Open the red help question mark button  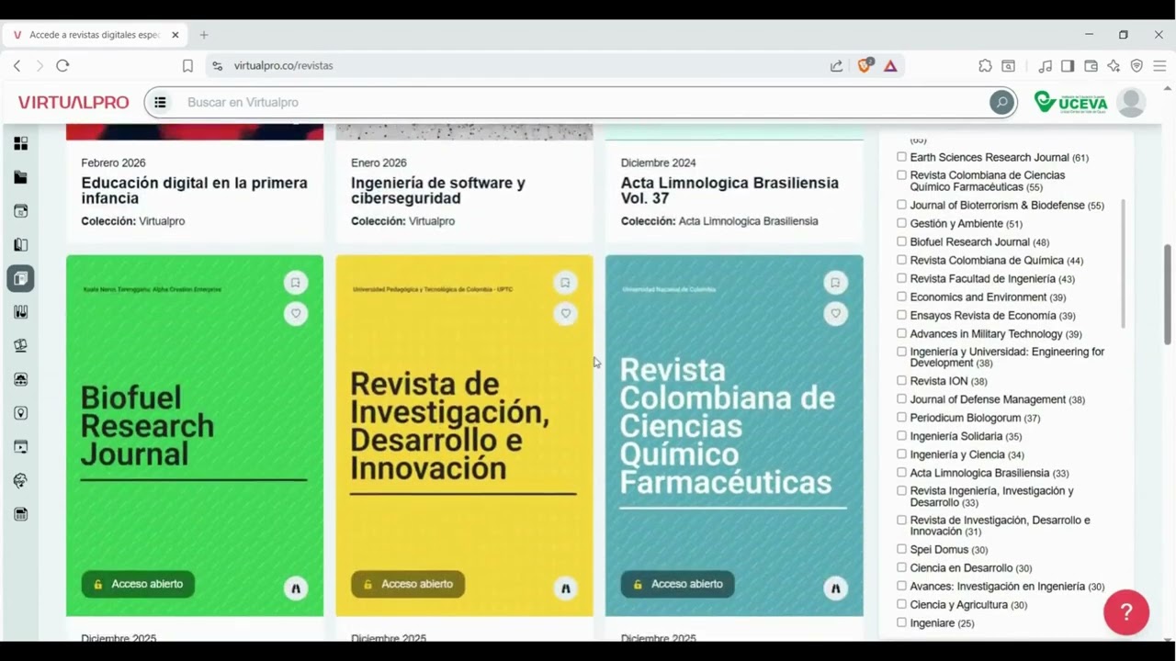pos(1126,611)
